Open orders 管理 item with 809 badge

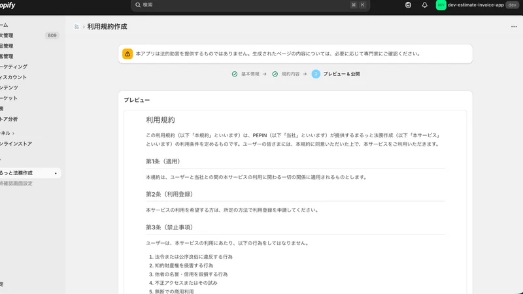[x=29, y=35]
